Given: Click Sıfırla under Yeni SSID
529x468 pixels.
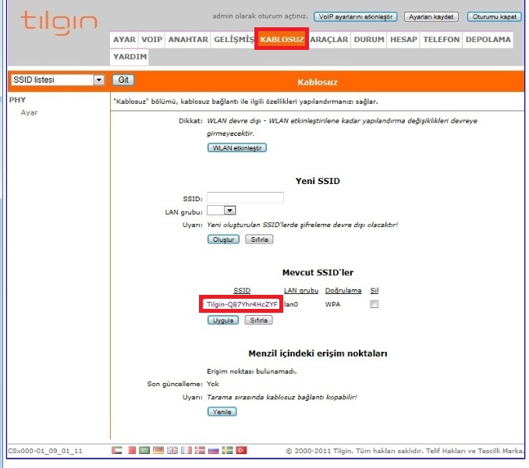Looking at the screenshot, I should click(x=259, y=239).
